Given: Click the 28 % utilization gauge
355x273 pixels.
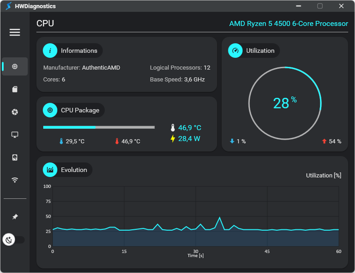Looking at the screenshot, I should pos(285,103).
